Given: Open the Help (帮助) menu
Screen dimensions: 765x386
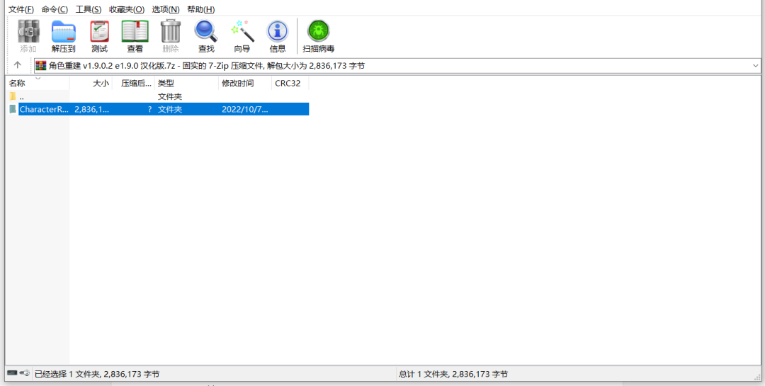Looking at the screenshot, I should 201,9.
